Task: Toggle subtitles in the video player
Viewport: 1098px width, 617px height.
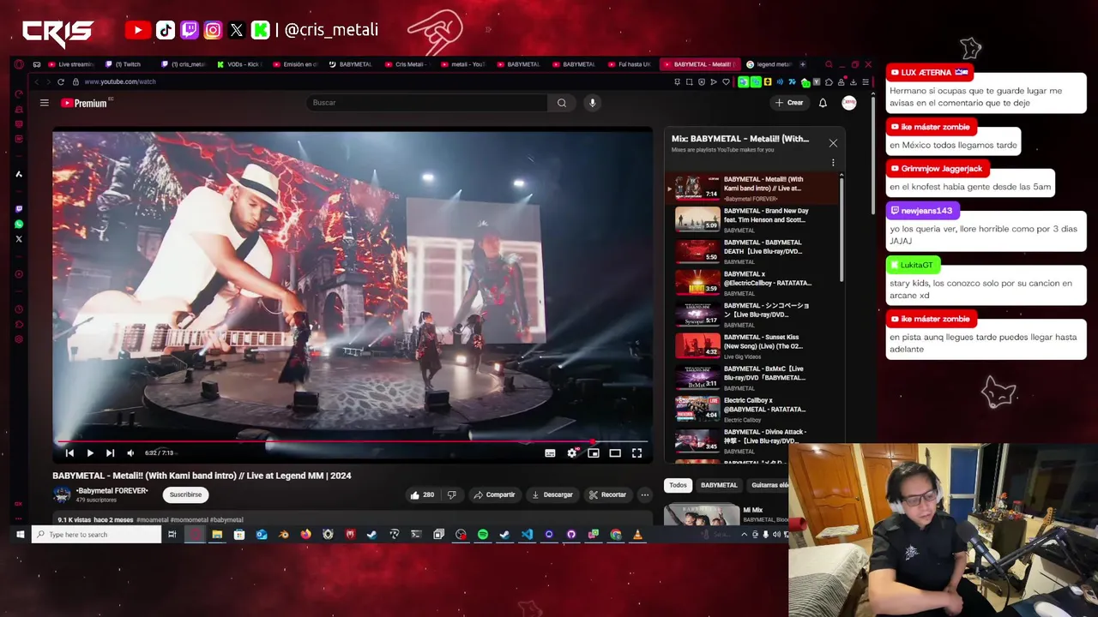Action: (550, 452)
